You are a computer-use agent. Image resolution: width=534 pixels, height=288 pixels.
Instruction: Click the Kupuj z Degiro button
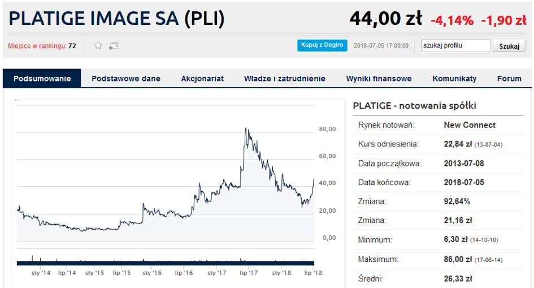(x=322, y=45)
